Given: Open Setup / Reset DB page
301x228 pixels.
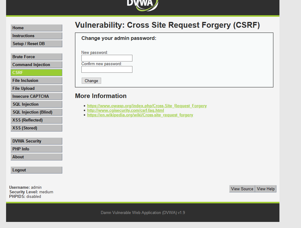Looking at the screenshot, I should [x=36, y=44].
